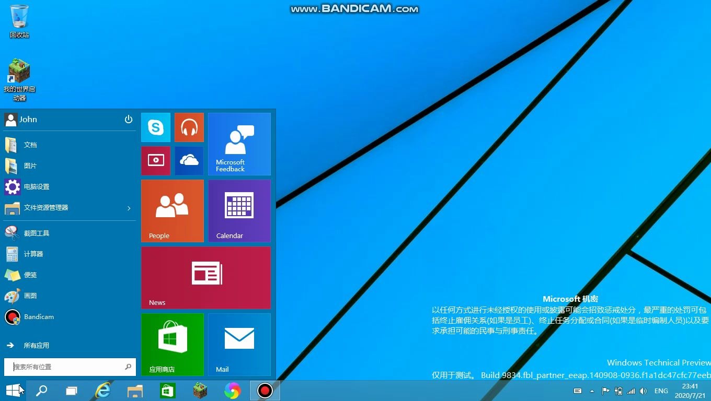Show hidden tray icons with the up arrow
The image size is (711, 401).
(x=591, y=391)
